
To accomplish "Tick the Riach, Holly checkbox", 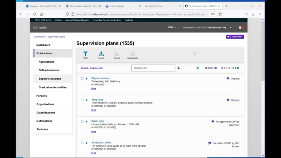I will coord(82,122).
